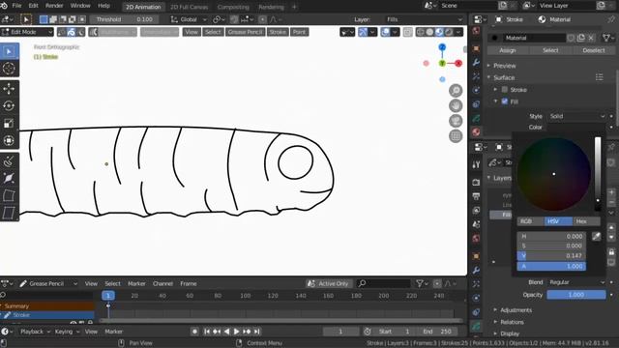Open the Stroke menu in viewport header
The width and height of the screenshot is (619, 348).
(278, 32)
